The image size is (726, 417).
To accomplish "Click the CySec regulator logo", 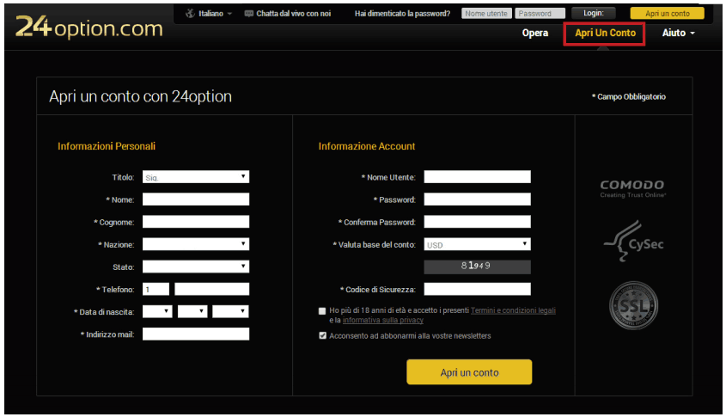I will 633,241.
